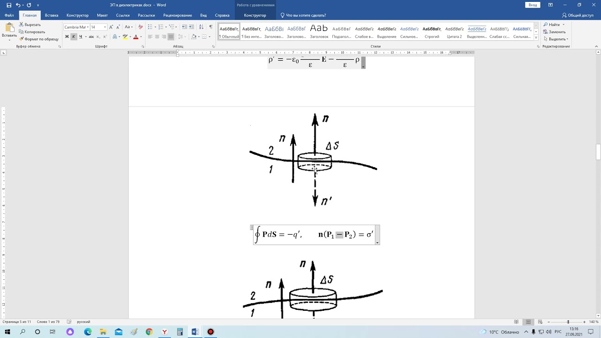Select Формат по образцу format painter
The height and width of the screenshot is (338, 601).
coord(39,39)
